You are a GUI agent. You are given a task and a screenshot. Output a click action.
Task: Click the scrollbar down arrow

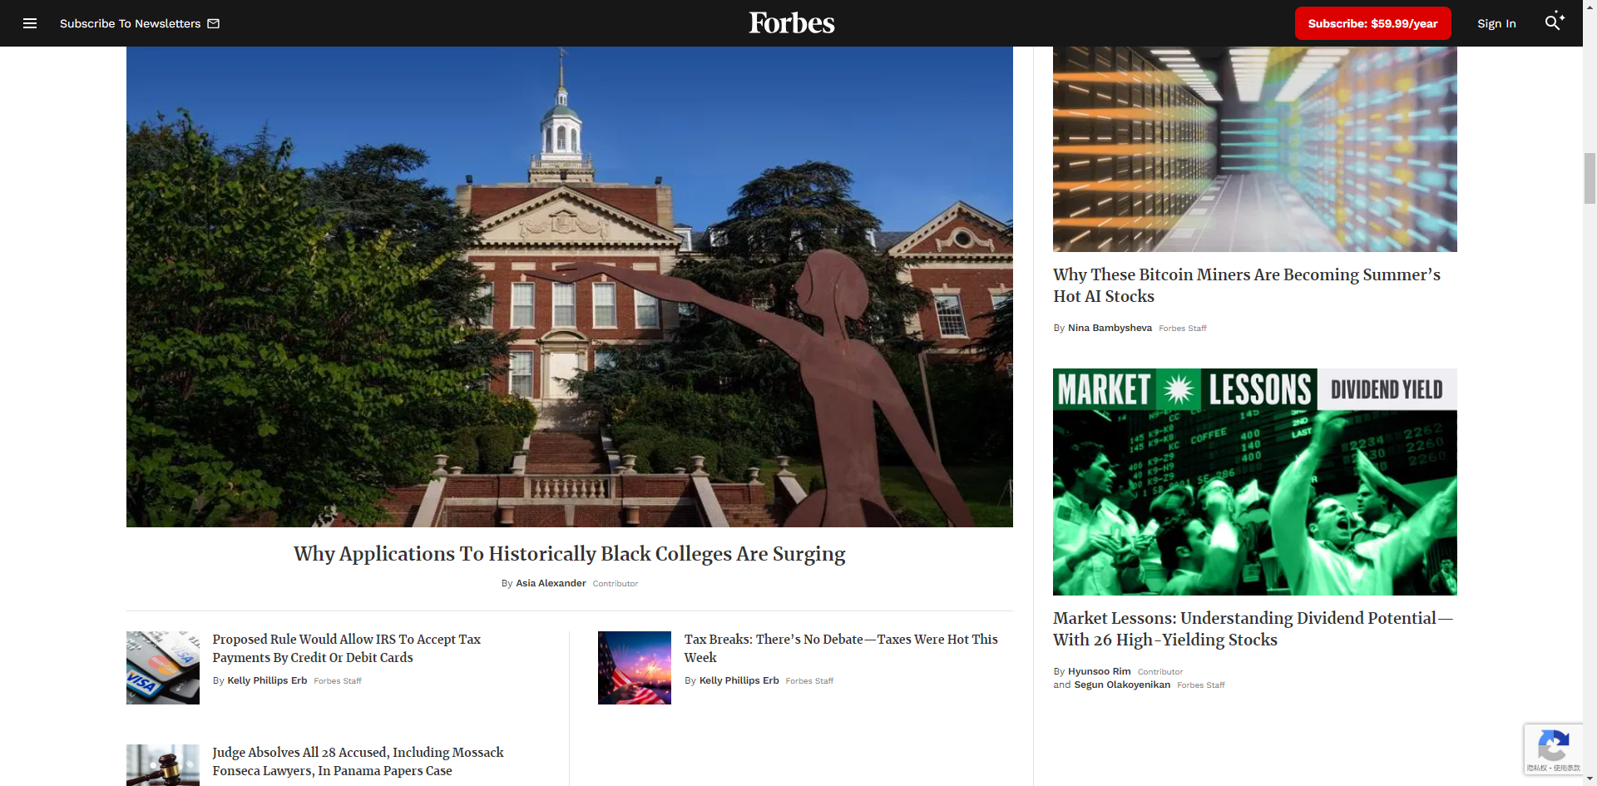1590,779
